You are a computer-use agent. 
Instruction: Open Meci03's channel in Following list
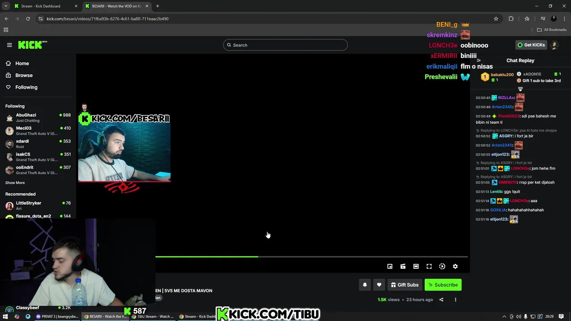click(38, 131)
